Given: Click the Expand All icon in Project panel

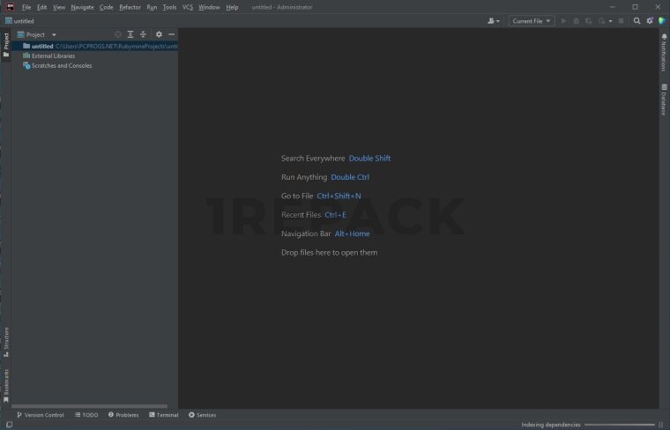Looking at the screenshot, I should pos(130,34).
